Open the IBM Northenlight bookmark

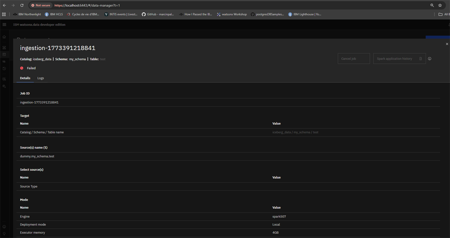27,14
